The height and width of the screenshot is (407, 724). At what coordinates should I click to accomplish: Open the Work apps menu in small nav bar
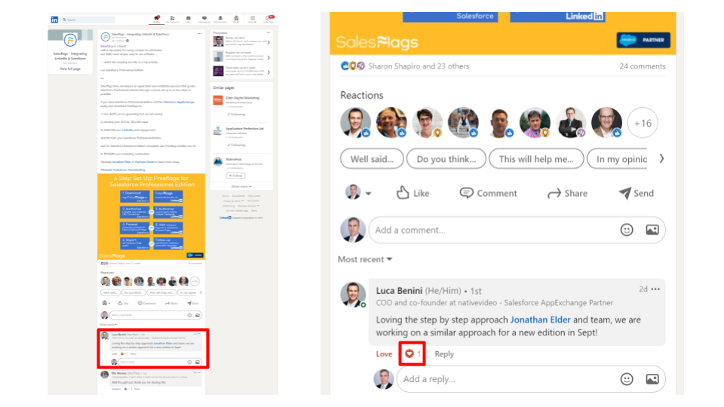click(x=252, y=20)
